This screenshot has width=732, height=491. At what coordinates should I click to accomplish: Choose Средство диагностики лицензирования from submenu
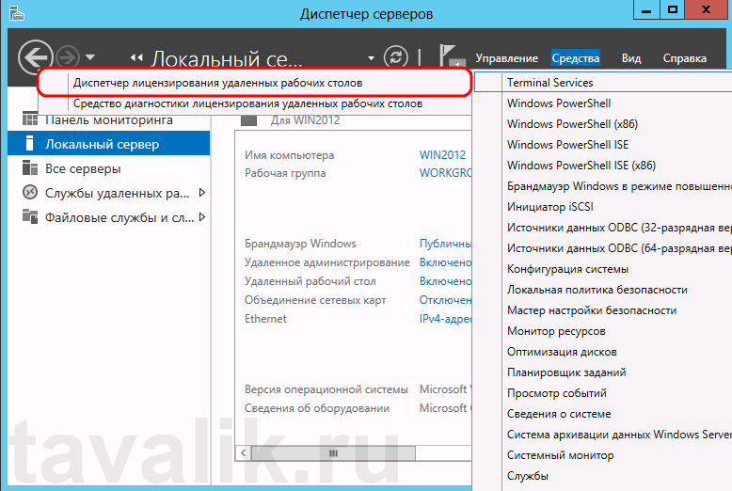[247, 103]
